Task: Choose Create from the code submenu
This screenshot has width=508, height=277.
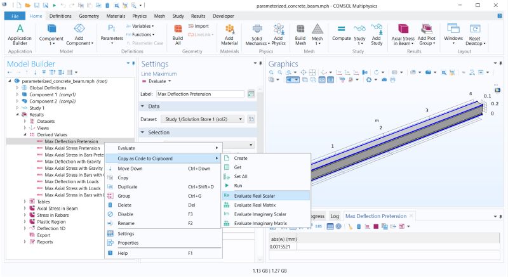Action: (266, 158)
